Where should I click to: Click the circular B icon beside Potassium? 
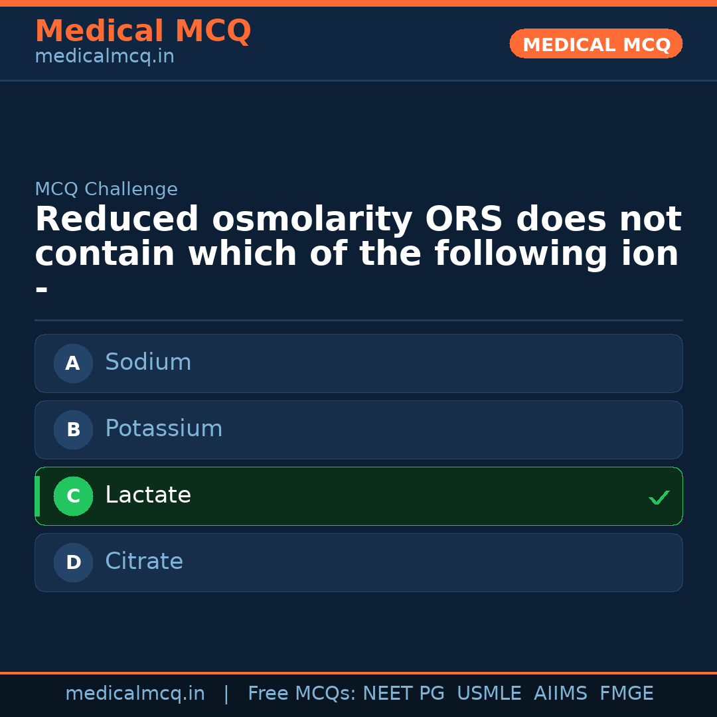click(x=73, y=430)
